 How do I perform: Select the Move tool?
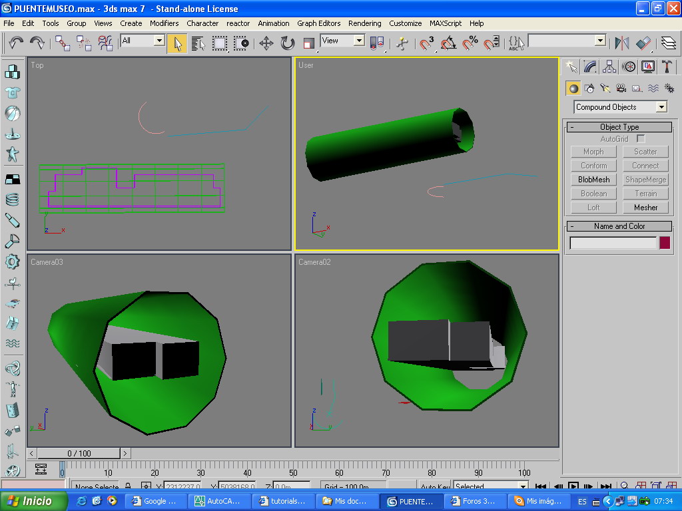[x=266, y=43]
